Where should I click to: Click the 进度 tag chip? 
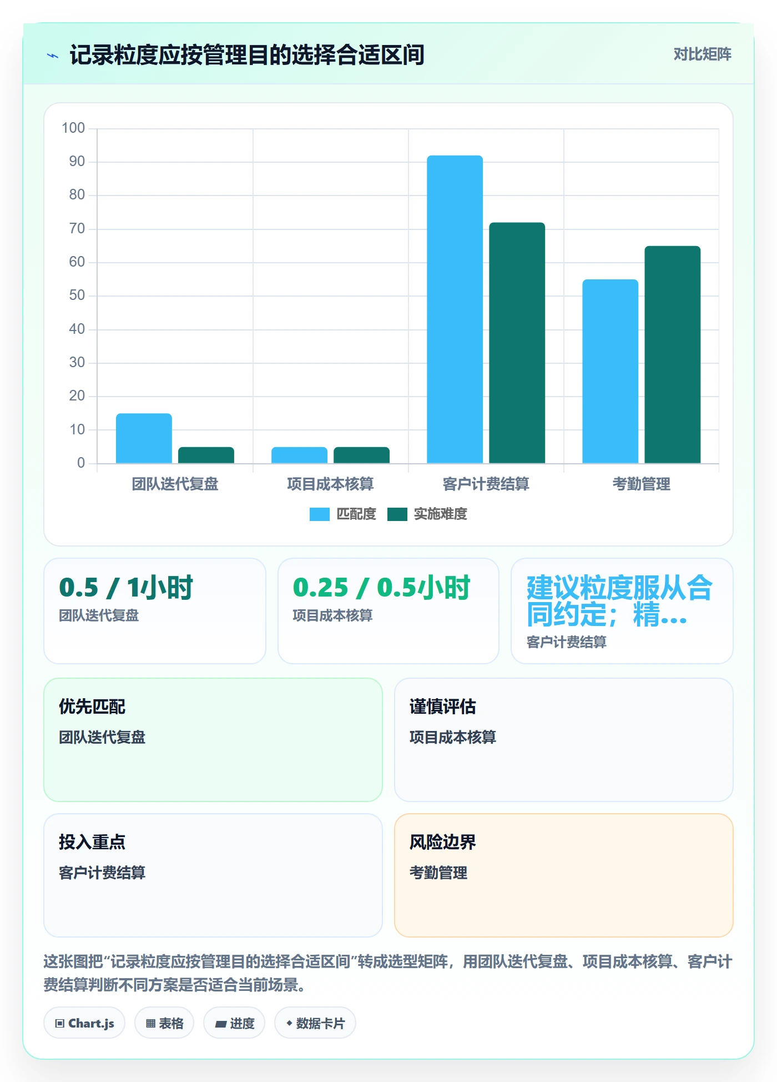click(234, 1023)
